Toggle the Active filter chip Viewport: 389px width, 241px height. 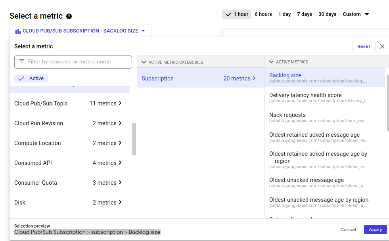coord(31,78)
